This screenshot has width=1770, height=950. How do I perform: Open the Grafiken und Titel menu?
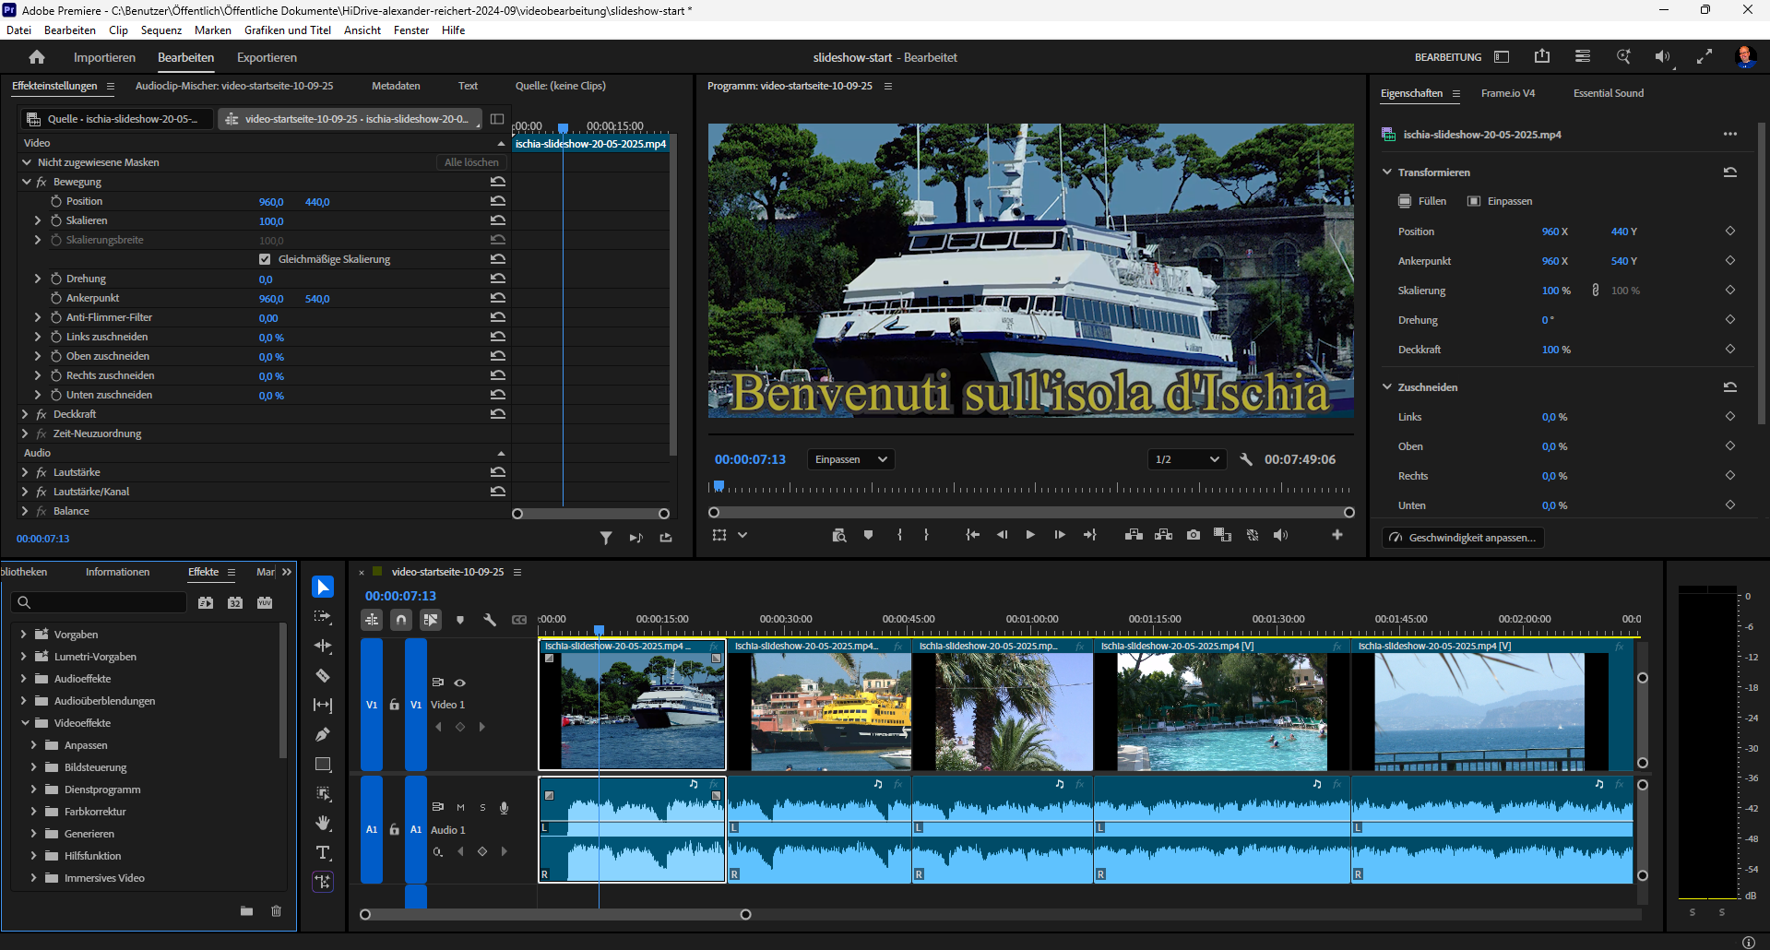point(288,30)
